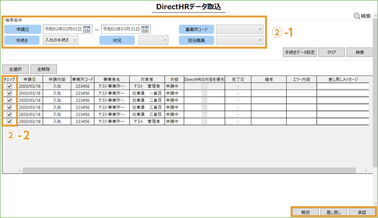Uncheck the チェック box in the 一番目 row
Screen dimensions: 378x218
point(9,93)
